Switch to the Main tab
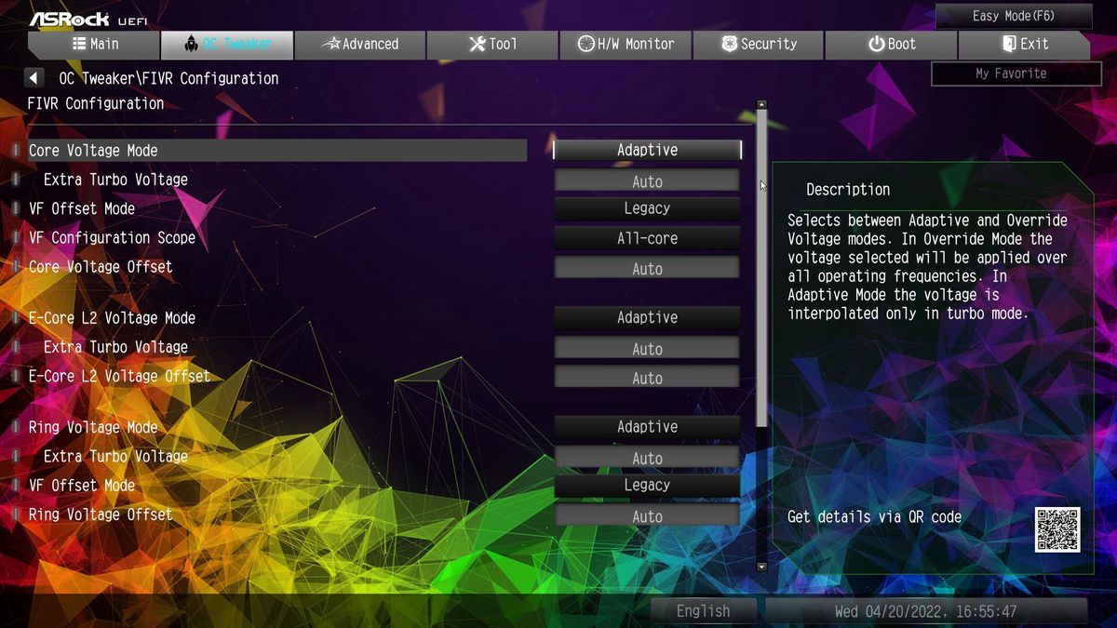 pos(94,45)
